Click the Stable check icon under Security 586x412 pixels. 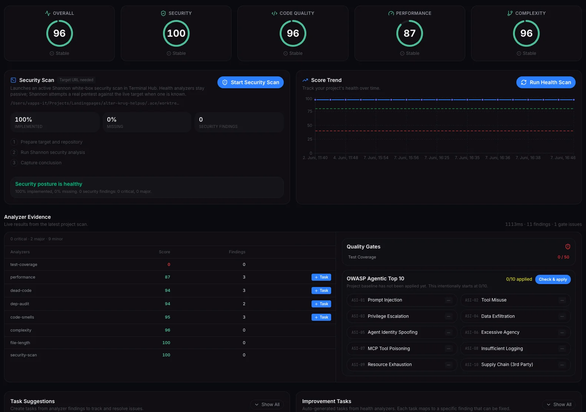(169, 53)
